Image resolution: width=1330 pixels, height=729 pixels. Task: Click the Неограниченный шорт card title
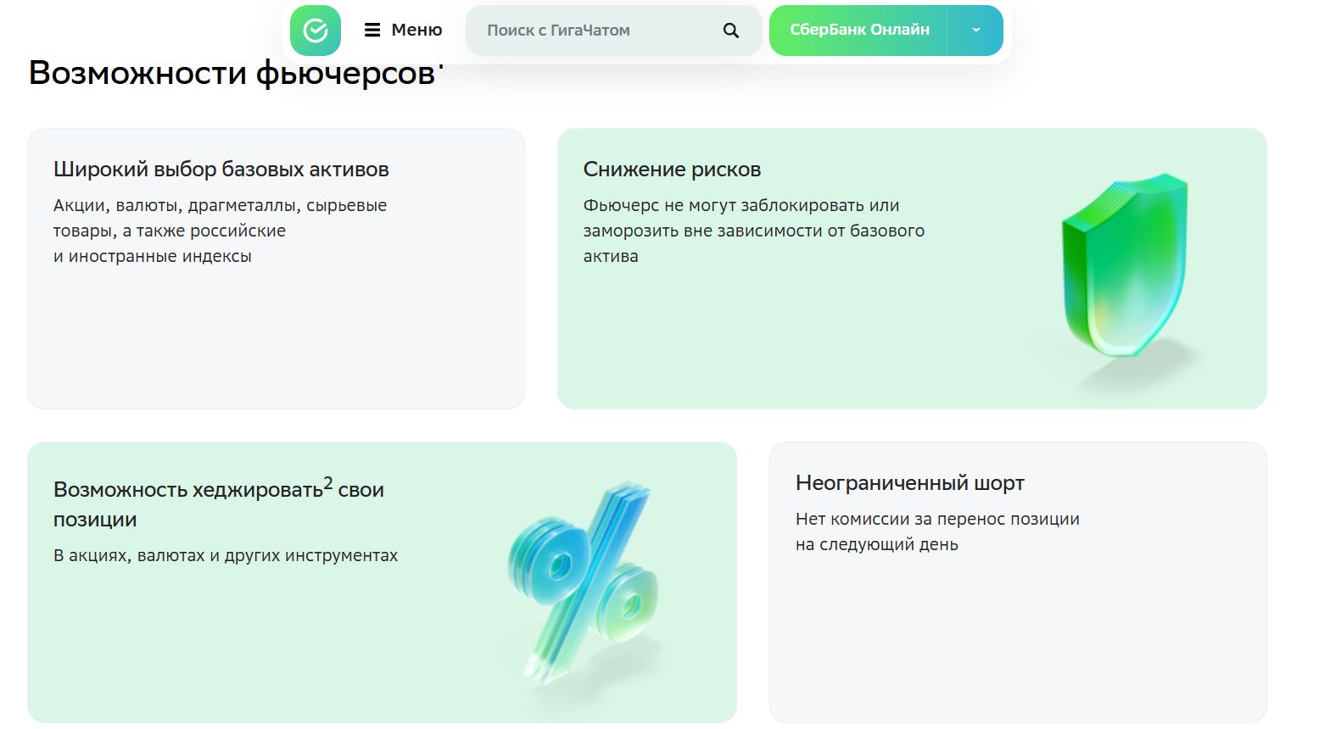tap(908, 482)
